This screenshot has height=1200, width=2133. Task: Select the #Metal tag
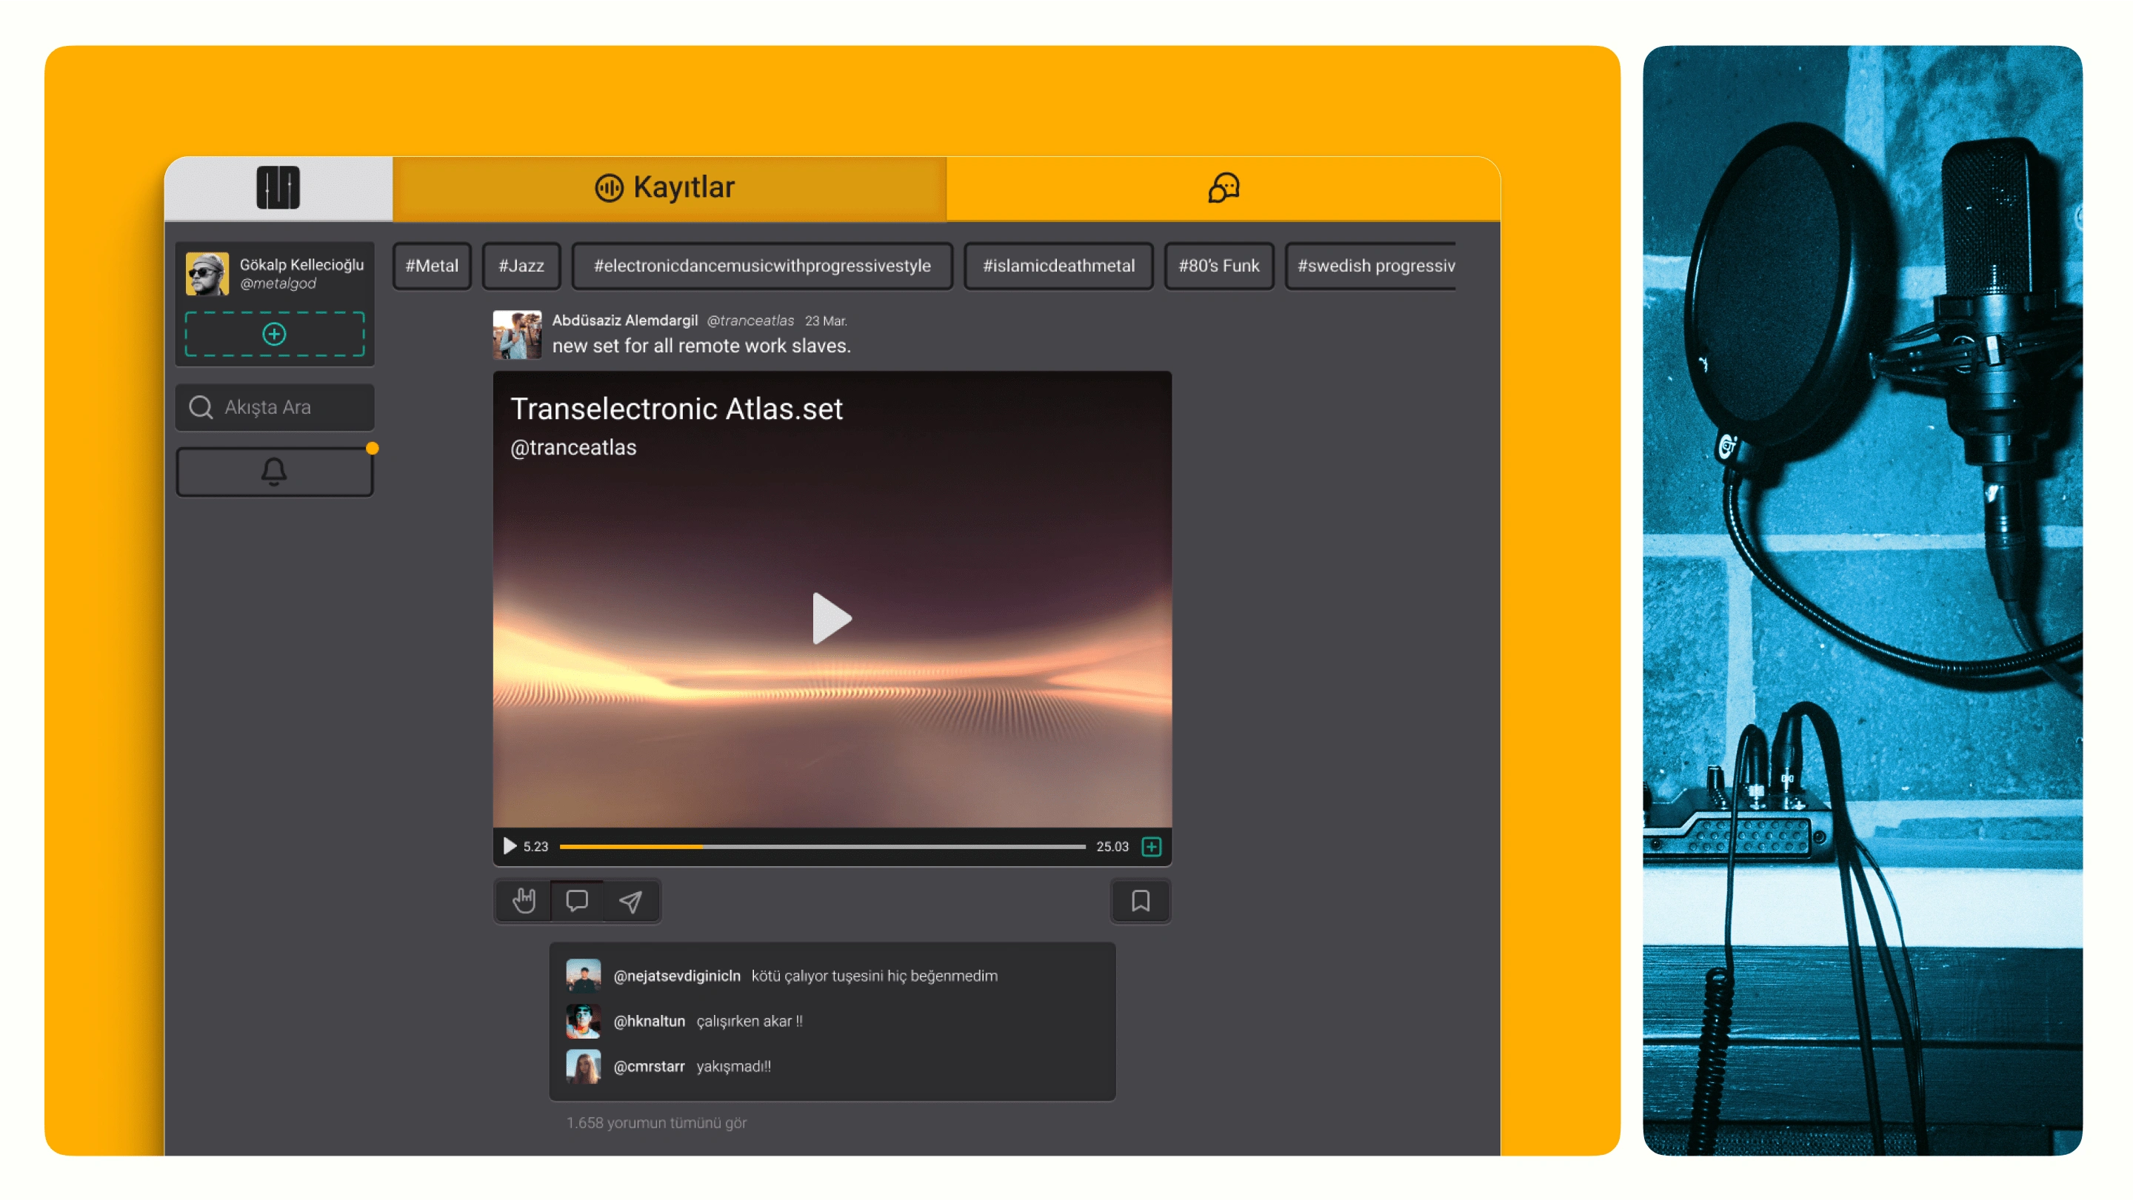[x=431, y=266]
